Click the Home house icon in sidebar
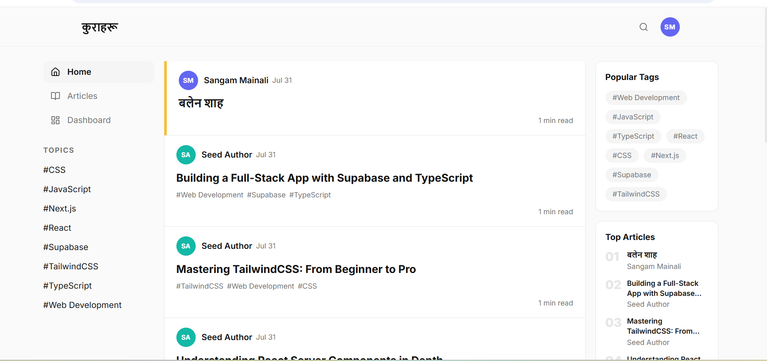This screenshot has width=767, height=361. pos(55,72)
